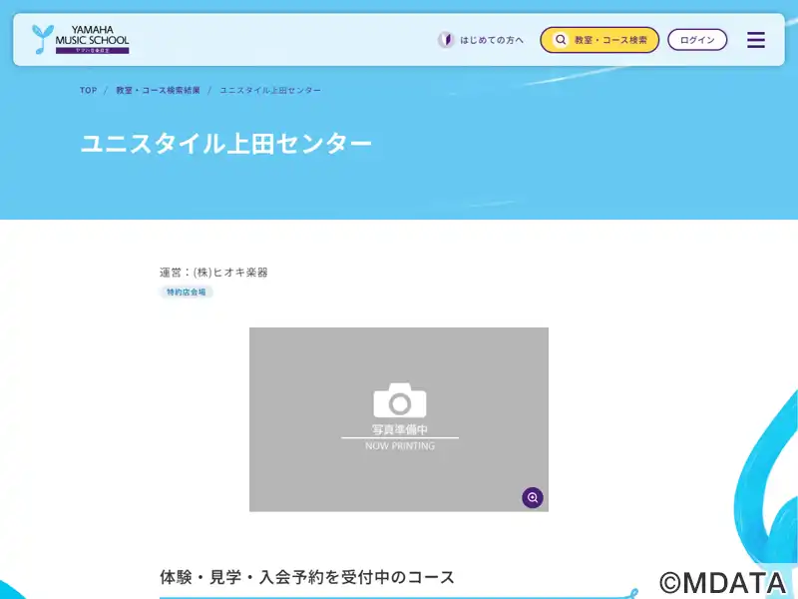
Task: Click the NOW PRINTING caption
Action: tap(399, 446)
